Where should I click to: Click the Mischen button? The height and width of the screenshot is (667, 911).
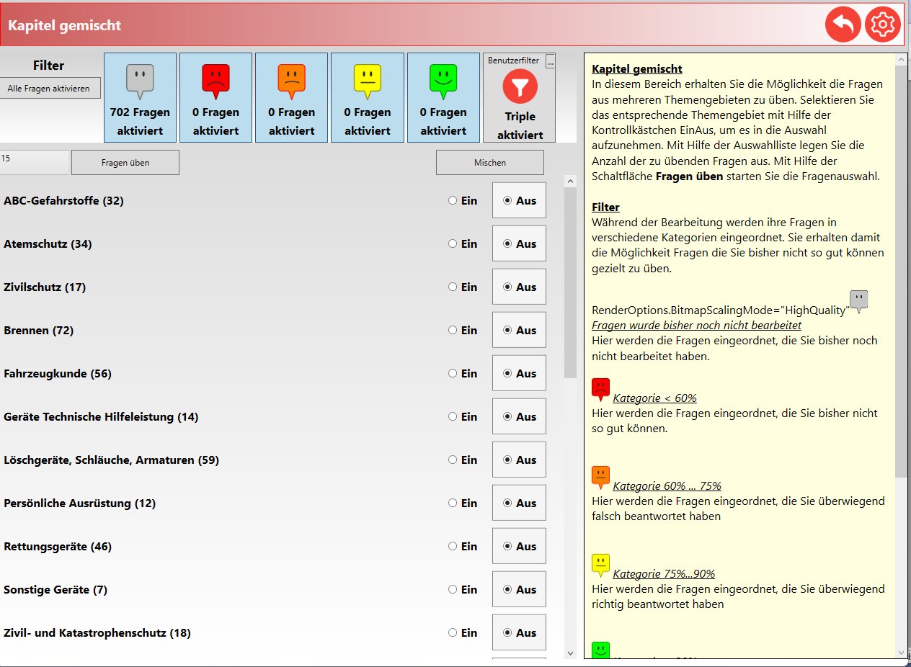click(x=490, y=163)
